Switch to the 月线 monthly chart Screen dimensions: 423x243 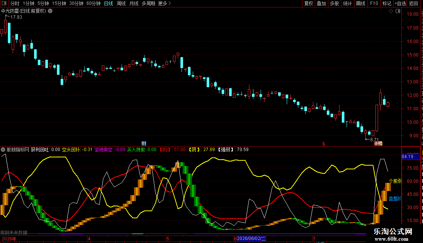click(x=134, y=3)
